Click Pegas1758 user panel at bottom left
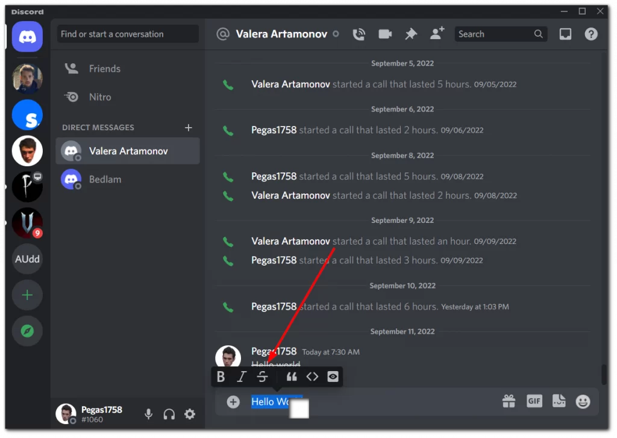617x438 pixels. point(90,414)
